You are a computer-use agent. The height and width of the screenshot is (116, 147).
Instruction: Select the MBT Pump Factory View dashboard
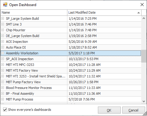[23, 82]
